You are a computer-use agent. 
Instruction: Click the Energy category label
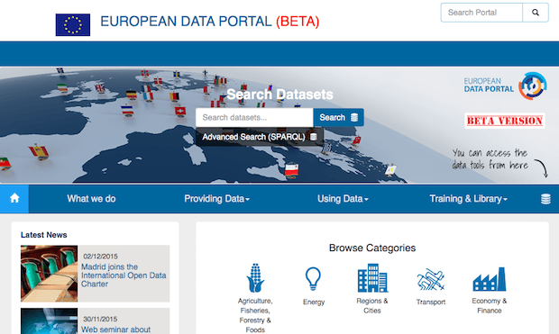[x=314, y=302]
